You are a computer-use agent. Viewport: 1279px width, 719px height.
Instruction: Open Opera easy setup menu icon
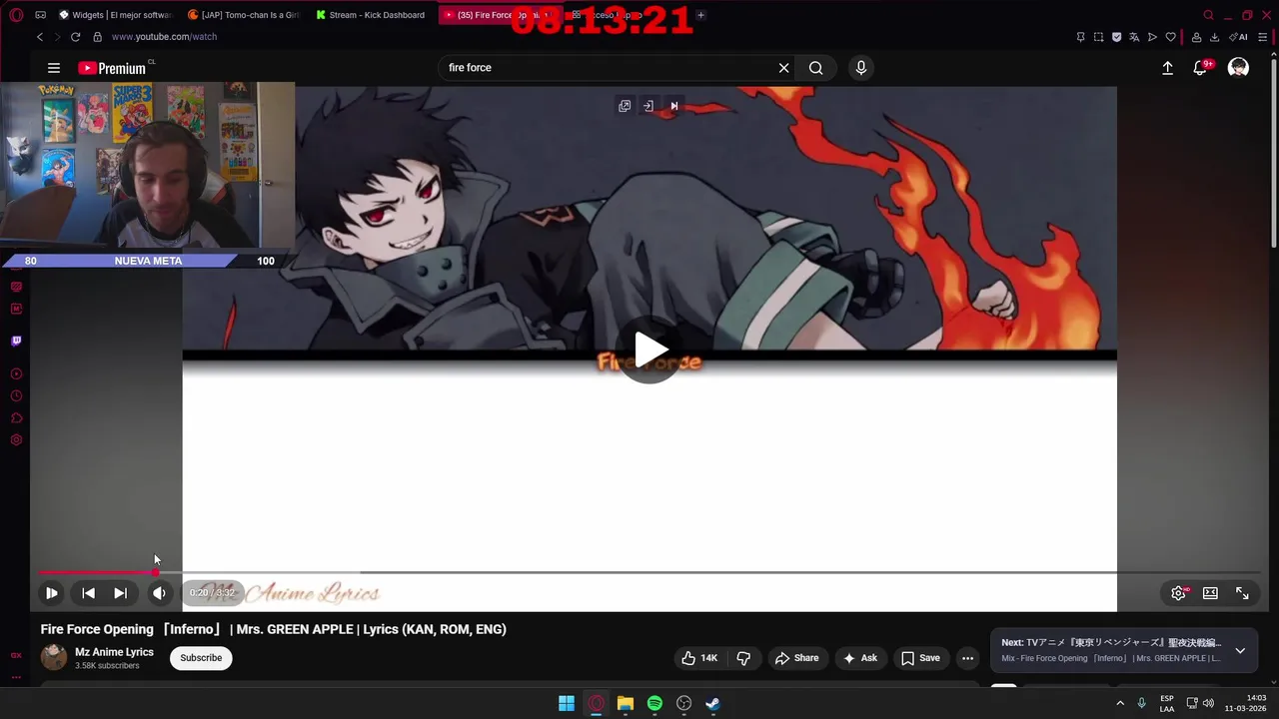coord(1263,37)
